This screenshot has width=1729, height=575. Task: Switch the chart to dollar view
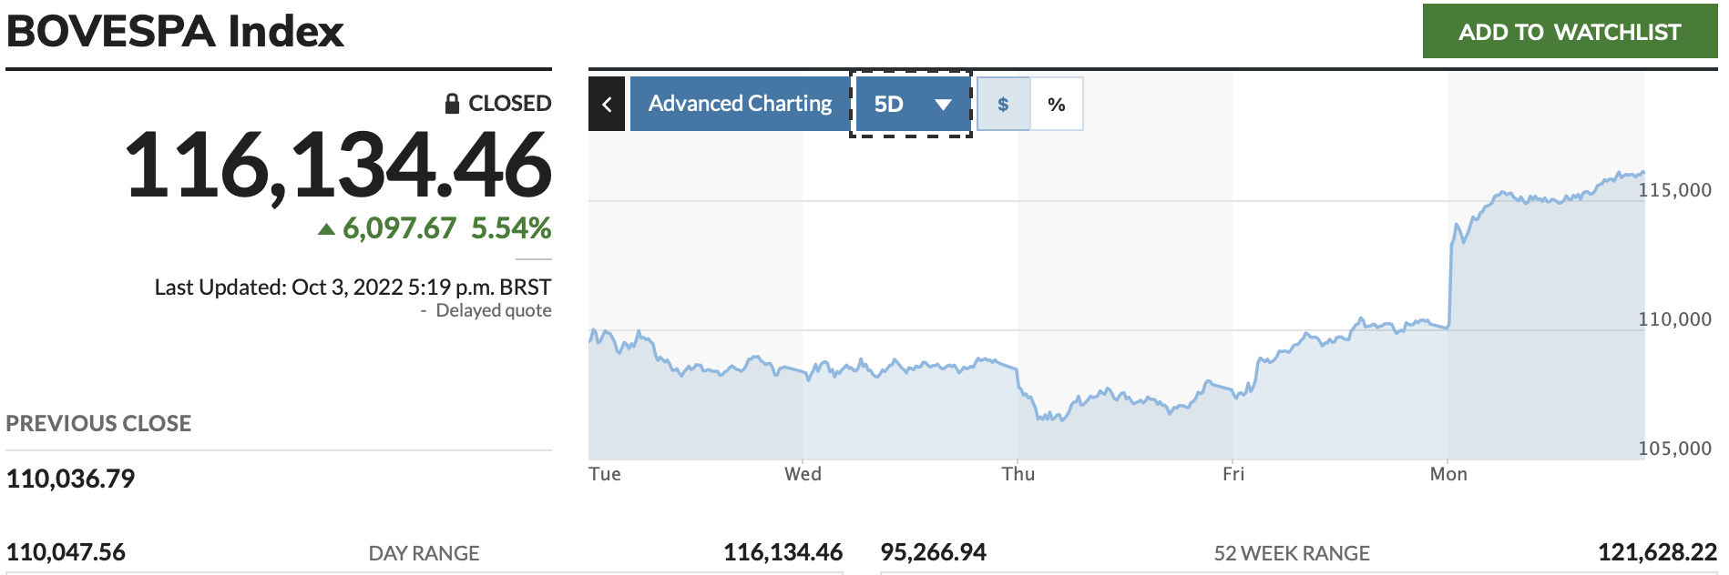tap(1003, 105)
